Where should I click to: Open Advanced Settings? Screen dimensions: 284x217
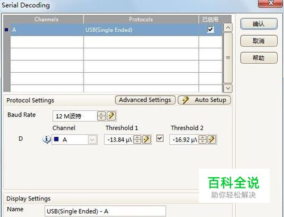click(x=145, y=100)
